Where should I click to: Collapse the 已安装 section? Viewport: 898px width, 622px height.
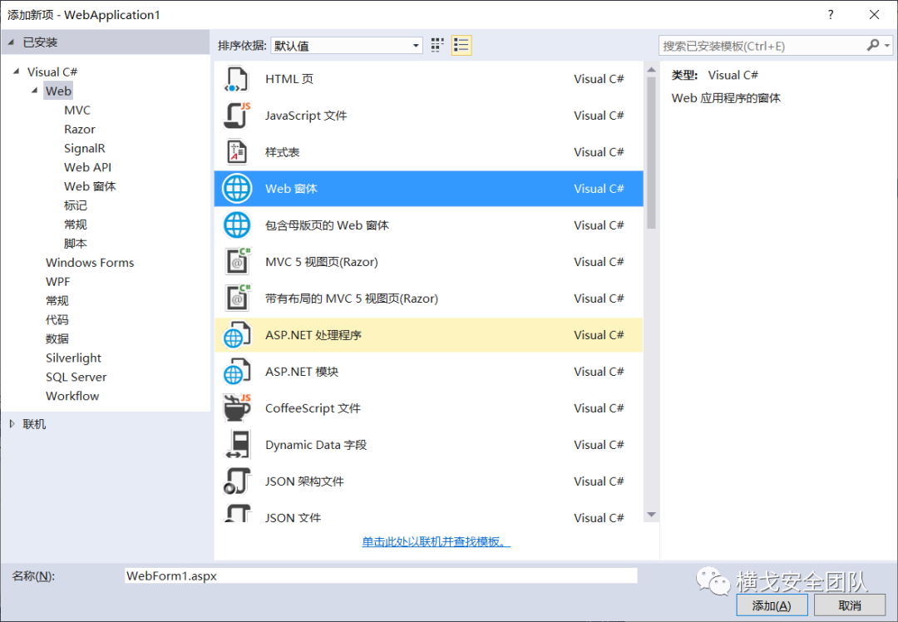coord(11,42)
